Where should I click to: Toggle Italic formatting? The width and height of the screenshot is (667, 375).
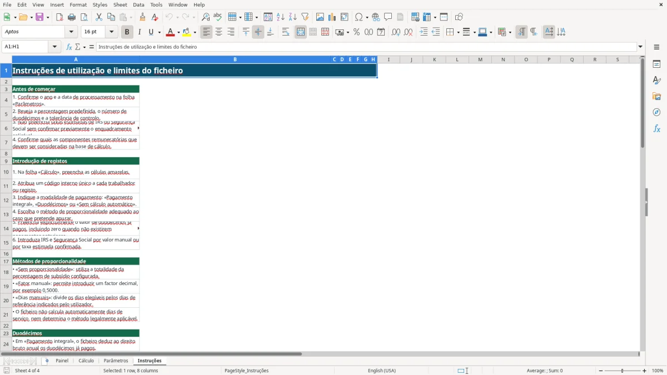click(x=140, y=32)
